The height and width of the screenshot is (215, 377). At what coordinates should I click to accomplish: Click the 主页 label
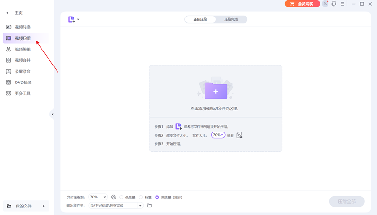click(x=18, y=13)
